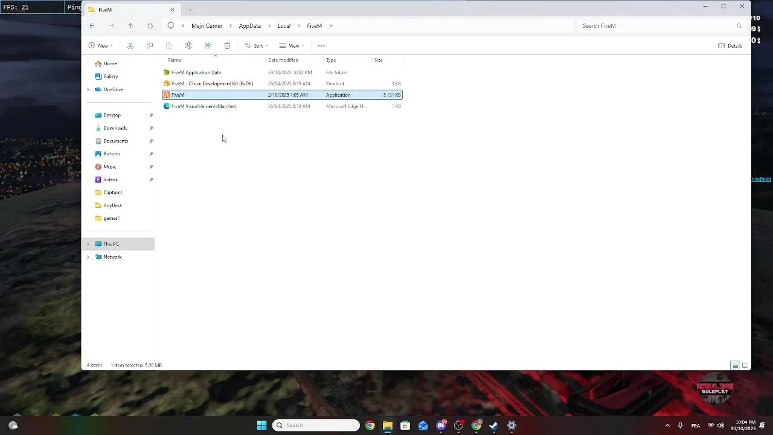Open the Home location in sidebar
The width and height of the screenshot is (773, 435).
110,63
